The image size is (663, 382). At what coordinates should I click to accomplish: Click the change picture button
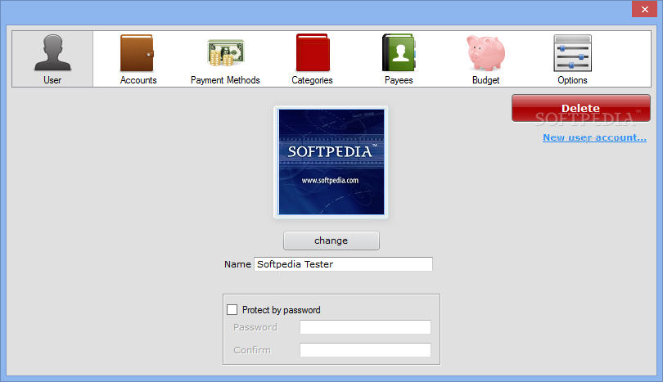click(x=331, y=240)
